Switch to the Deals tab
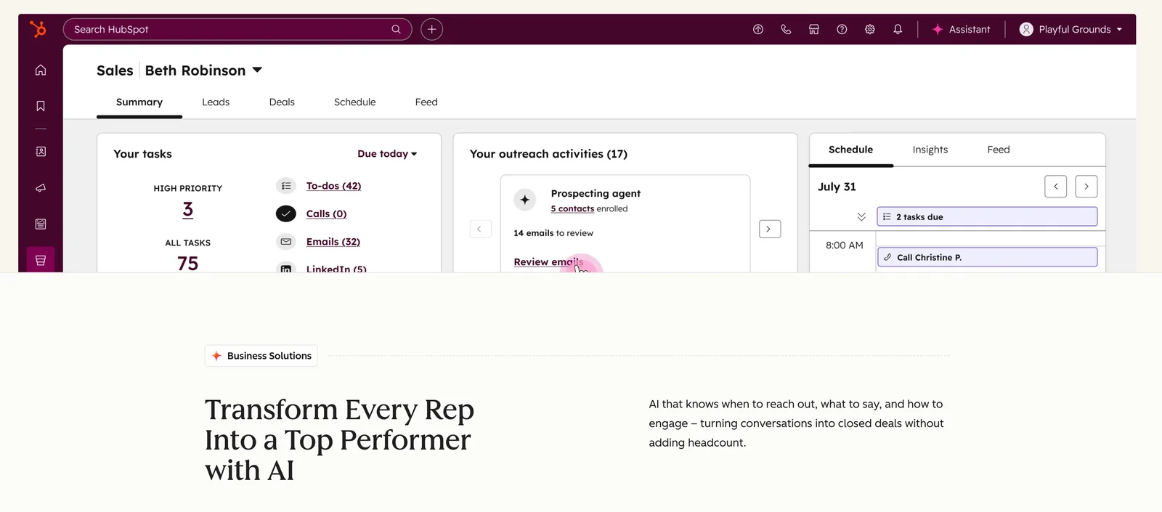Screen dimensions: 1162x512 click(282, 102)
